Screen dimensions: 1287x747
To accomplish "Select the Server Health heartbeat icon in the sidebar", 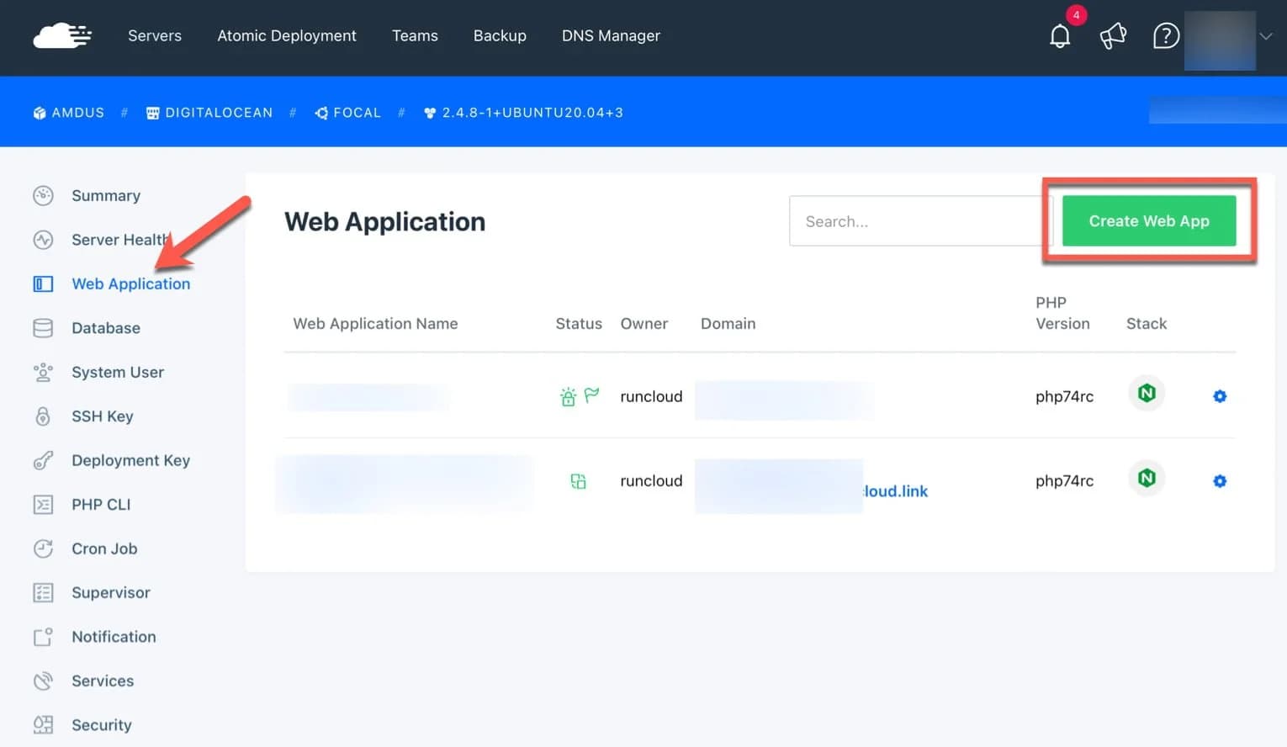I will [43, 240].
